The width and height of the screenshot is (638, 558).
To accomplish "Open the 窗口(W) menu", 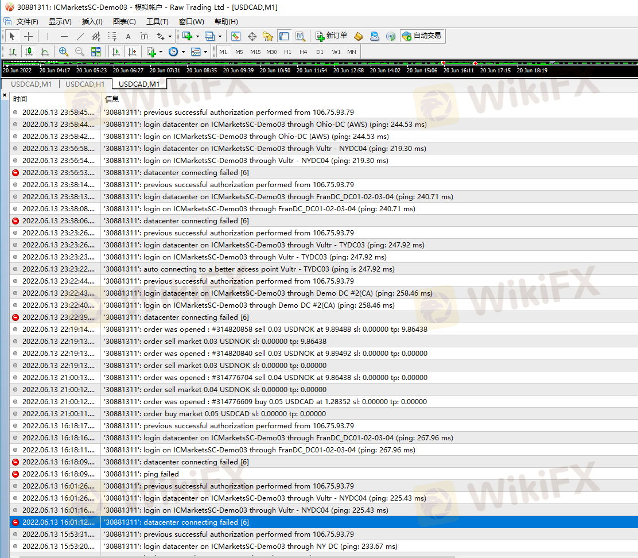I will pos(191,22).
